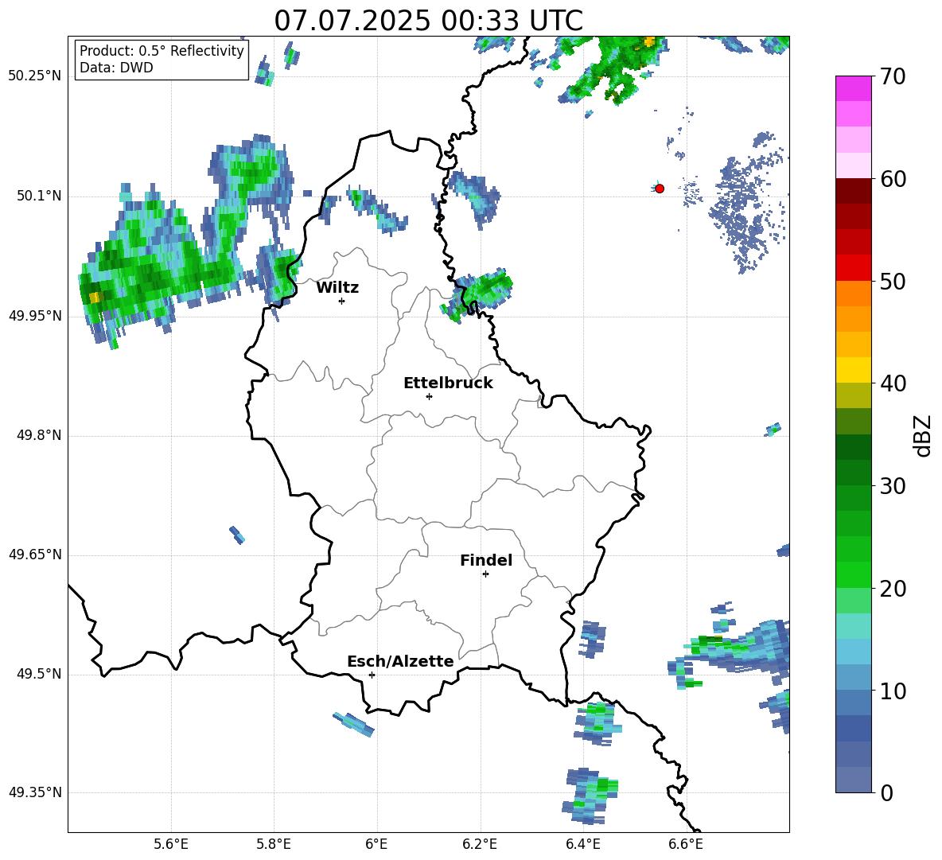Click the 50.25°N latitude label
Image resolution: width=942 pixels, height=860 pixels.
click(35, 76)
